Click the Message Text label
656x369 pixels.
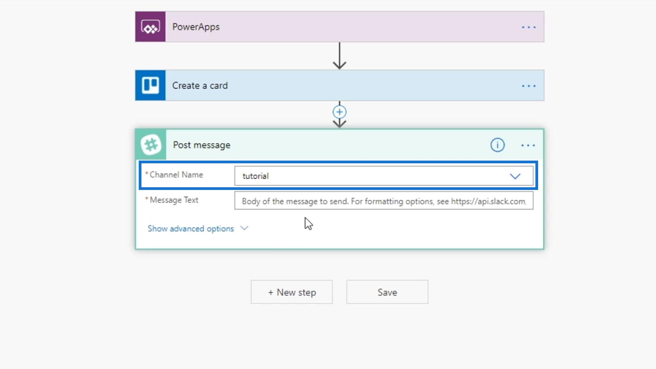pos(174,200)
